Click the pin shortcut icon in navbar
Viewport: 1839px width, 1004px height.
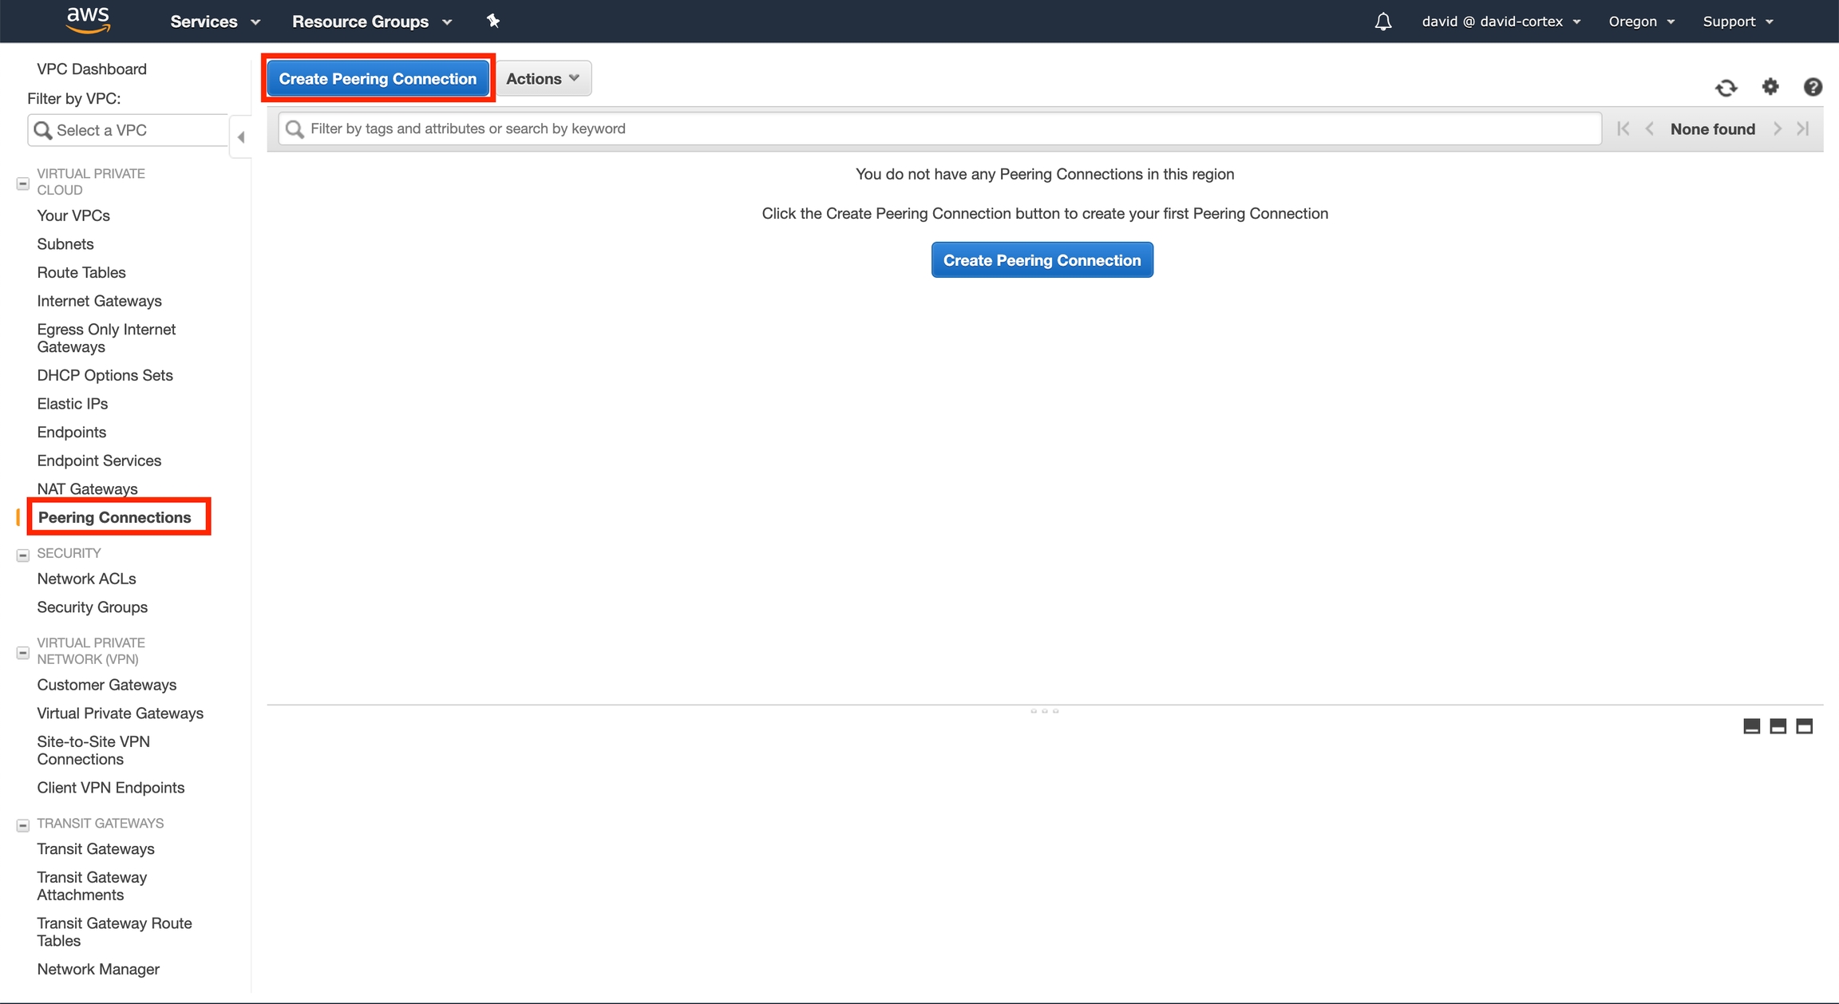(493, 22)
